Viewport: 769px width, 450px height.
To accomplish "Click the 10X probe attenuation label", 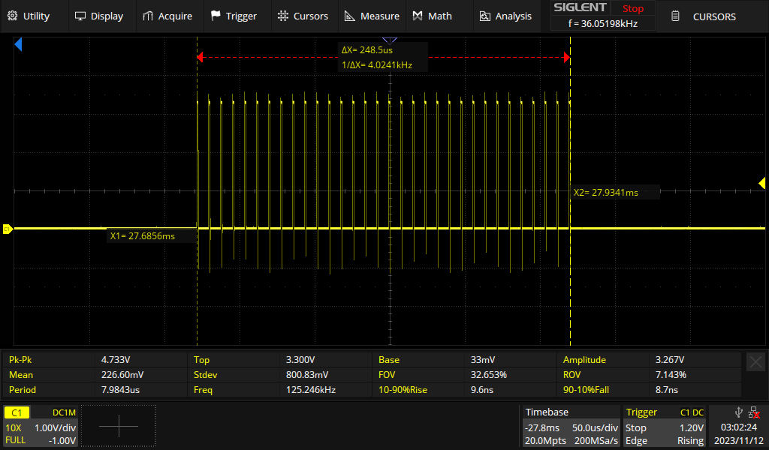I will [x=14, y=427].
